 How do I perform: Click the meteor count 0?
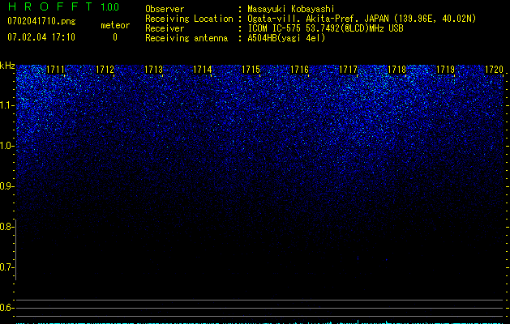point(115,37)
